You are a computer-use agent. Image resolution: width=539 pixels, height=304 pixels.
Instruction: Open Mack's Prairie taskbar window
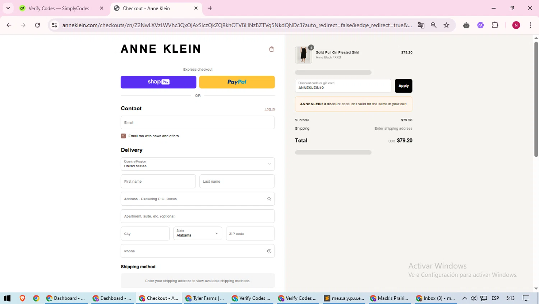pos(389,298)
